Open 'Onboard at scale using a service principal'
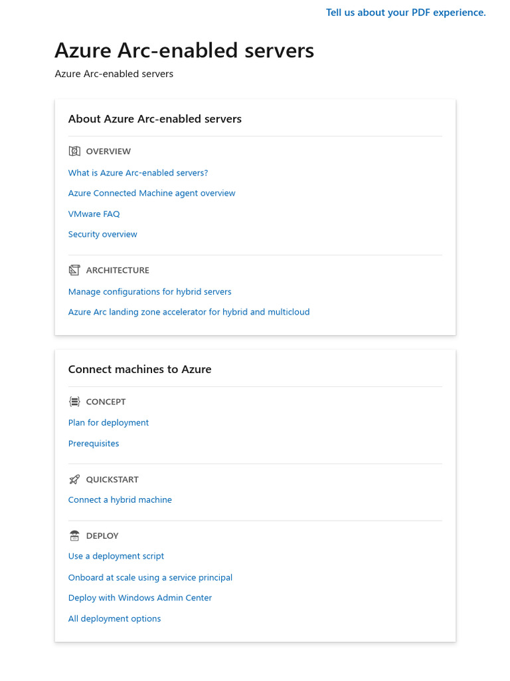510x681 pixels. click(x=150, y=578)
